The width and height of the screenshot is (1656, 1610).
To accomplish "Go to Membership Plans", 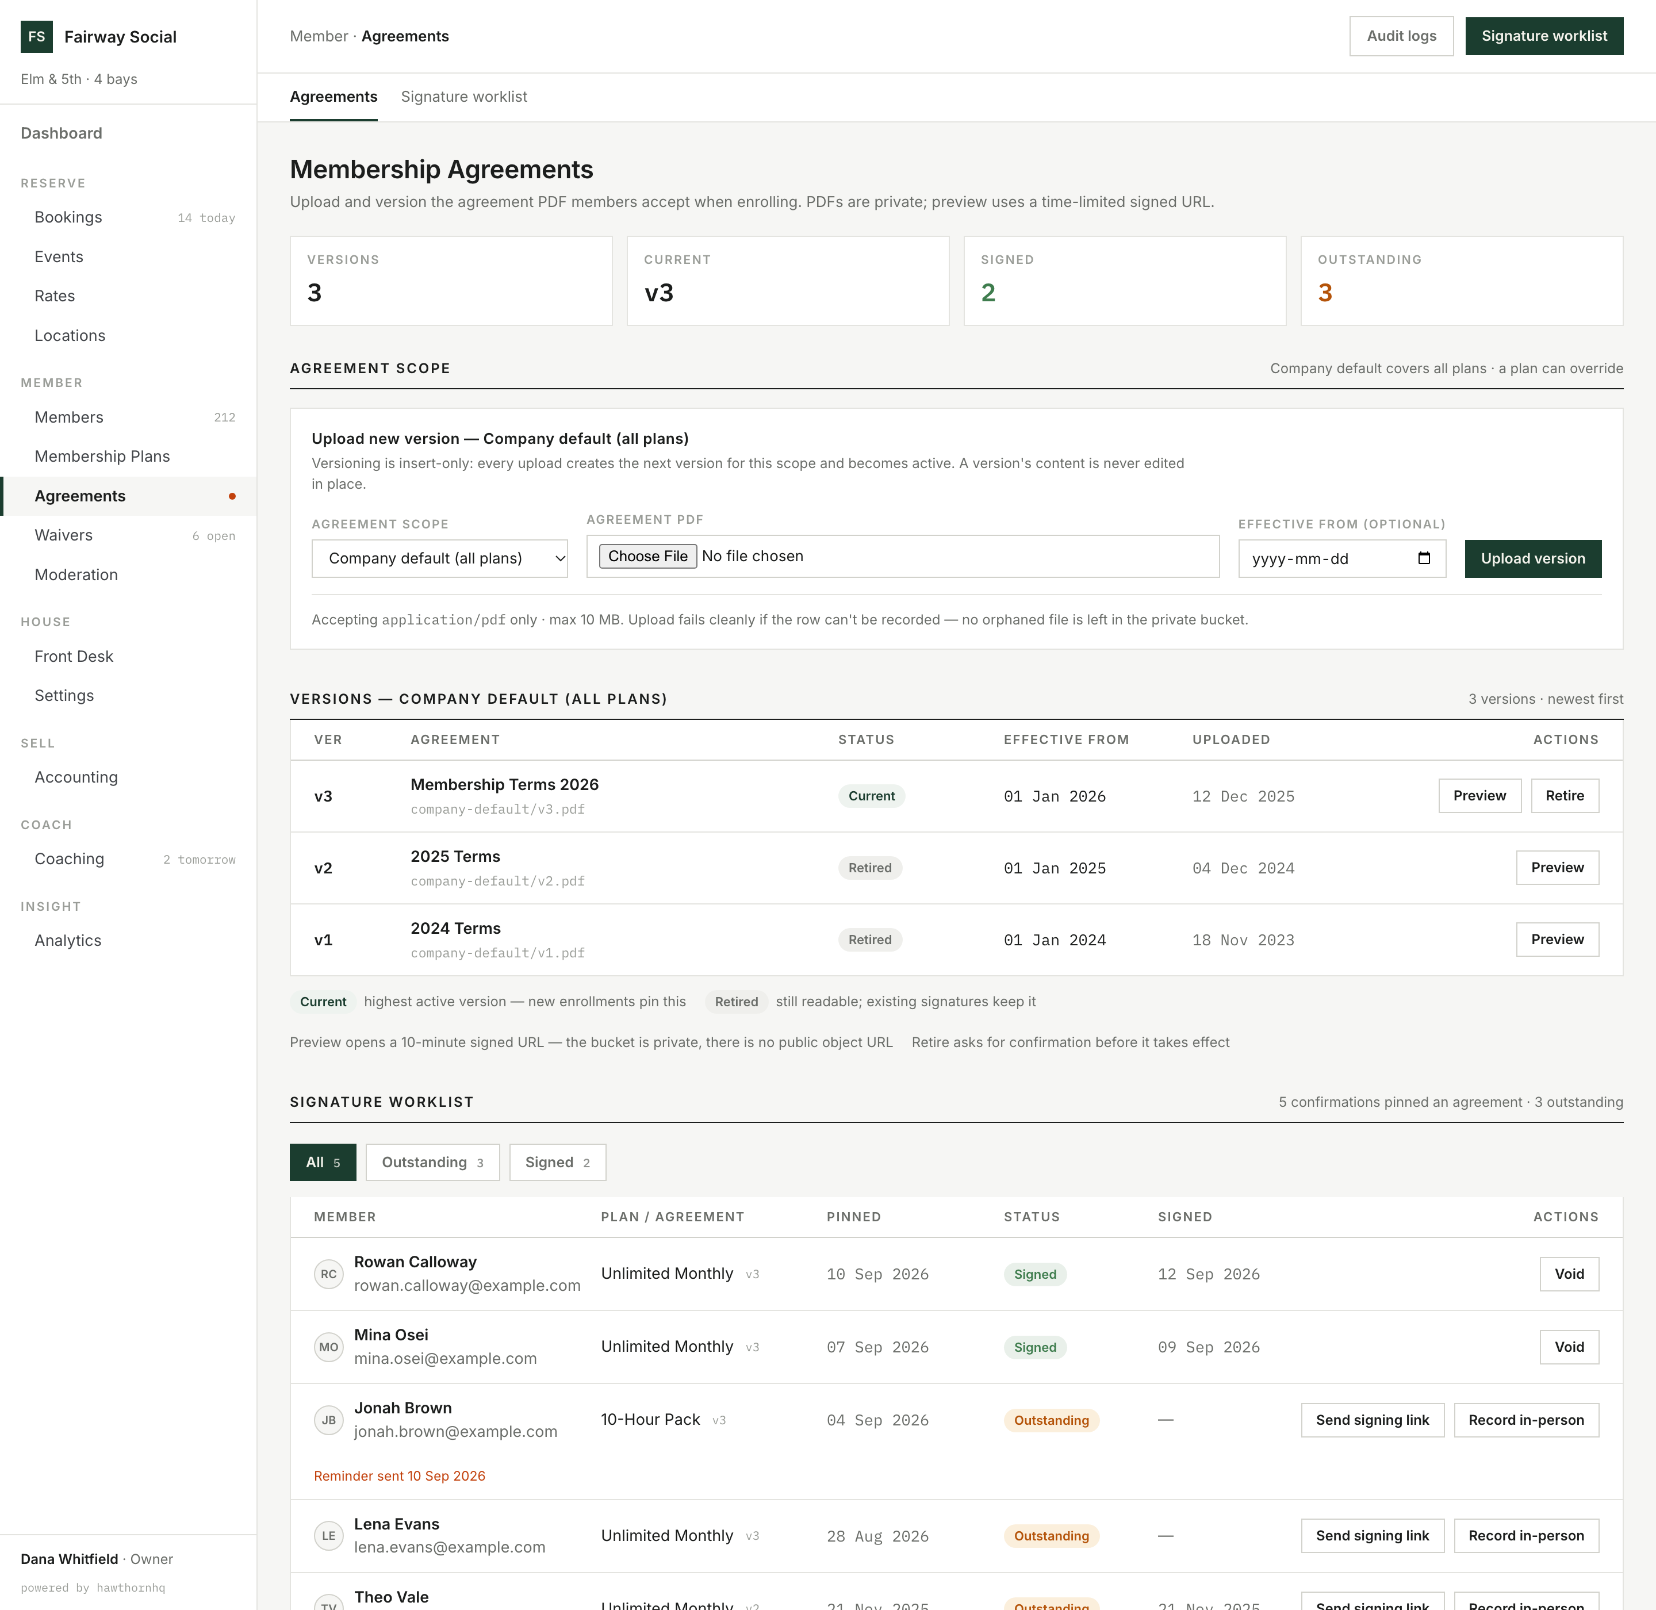I will [x=129, y=457].
